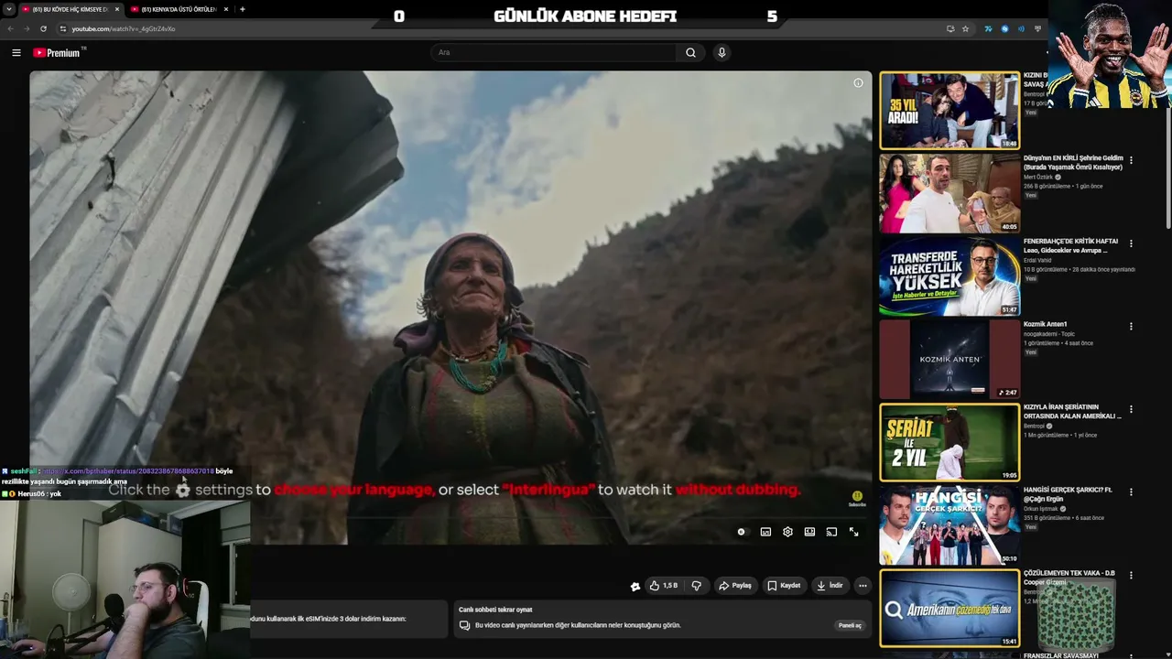Reload the page in the browser

(43, 28)
